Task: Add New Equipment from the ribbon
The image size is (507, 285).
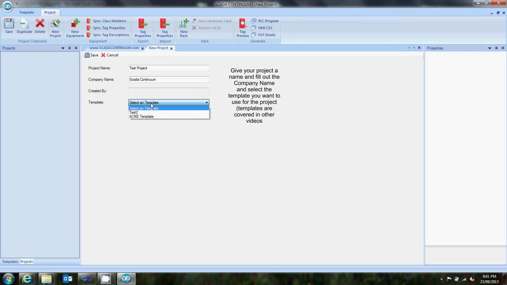Action: (x=75, y=28)
